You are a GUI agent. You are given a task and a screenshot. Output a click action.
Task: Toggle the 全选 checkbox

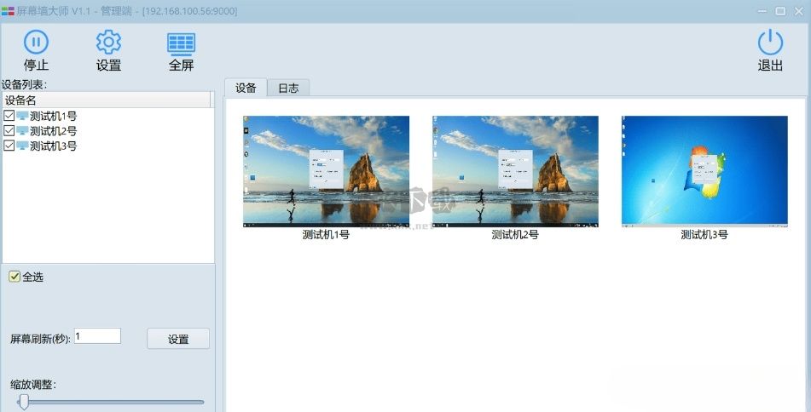coord(14,277)
